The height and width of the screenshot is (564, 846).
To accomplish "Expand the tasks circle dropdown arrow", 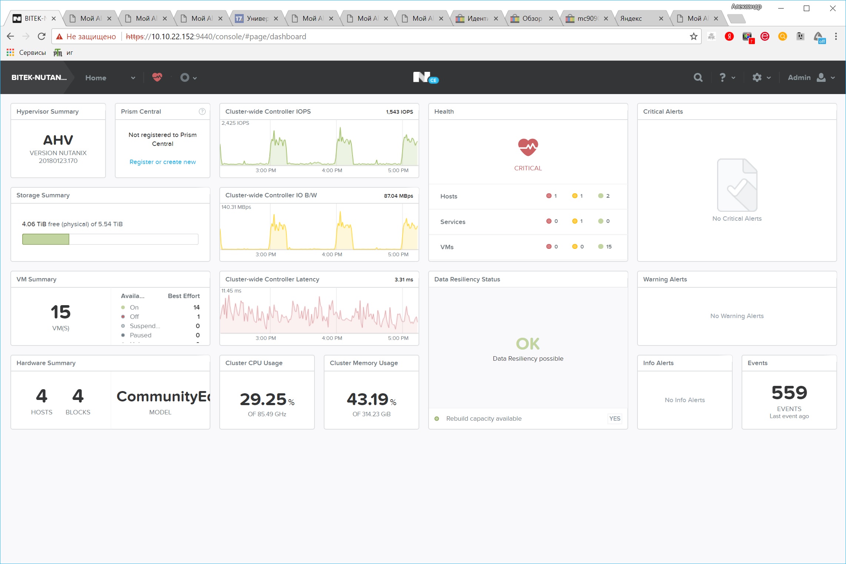I will pos(195,78).
